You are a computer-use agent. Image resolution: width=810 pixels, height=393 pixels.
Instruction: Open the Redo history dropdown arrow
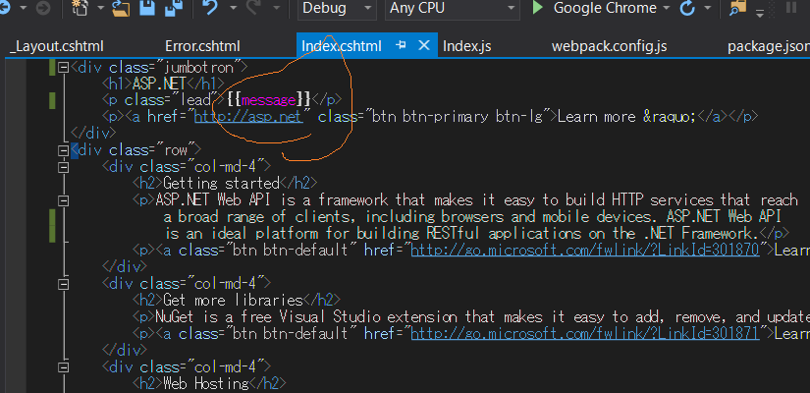[277, 8]
